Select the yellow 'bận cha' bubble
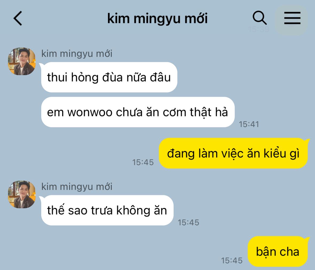The height and width of the screenshot is (270, 315). [x=278, y=252]
